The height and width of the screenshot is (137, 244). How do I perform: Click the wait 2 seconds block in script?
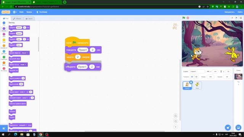78,57
